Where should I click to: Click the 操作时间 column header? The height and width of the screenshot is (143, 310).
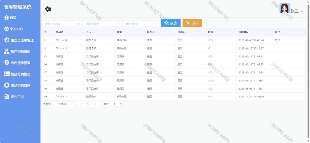click(243, 32)
